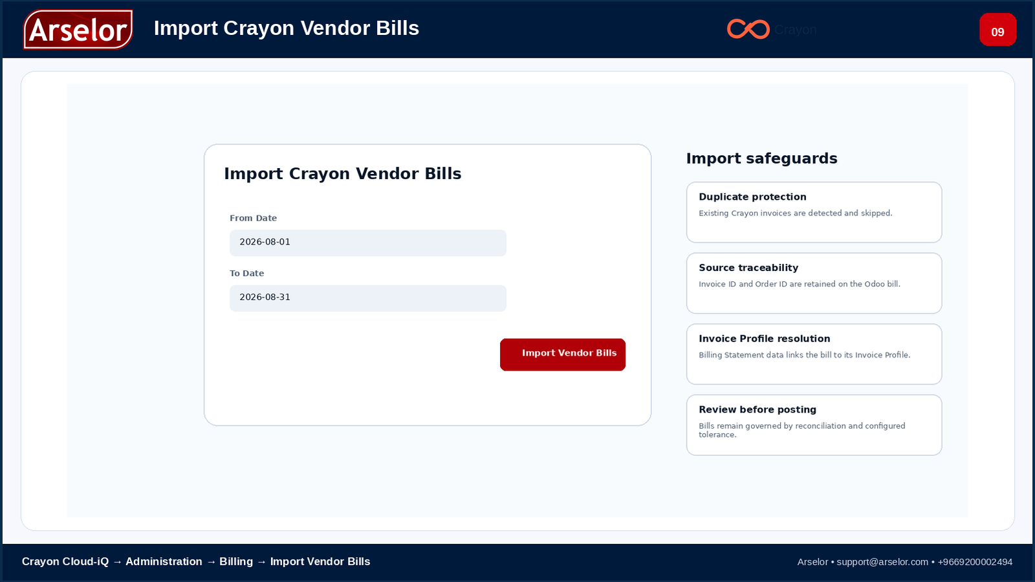
Task: Open the Review before posting card
Action: pyautogui.click(x=814, y=425)
